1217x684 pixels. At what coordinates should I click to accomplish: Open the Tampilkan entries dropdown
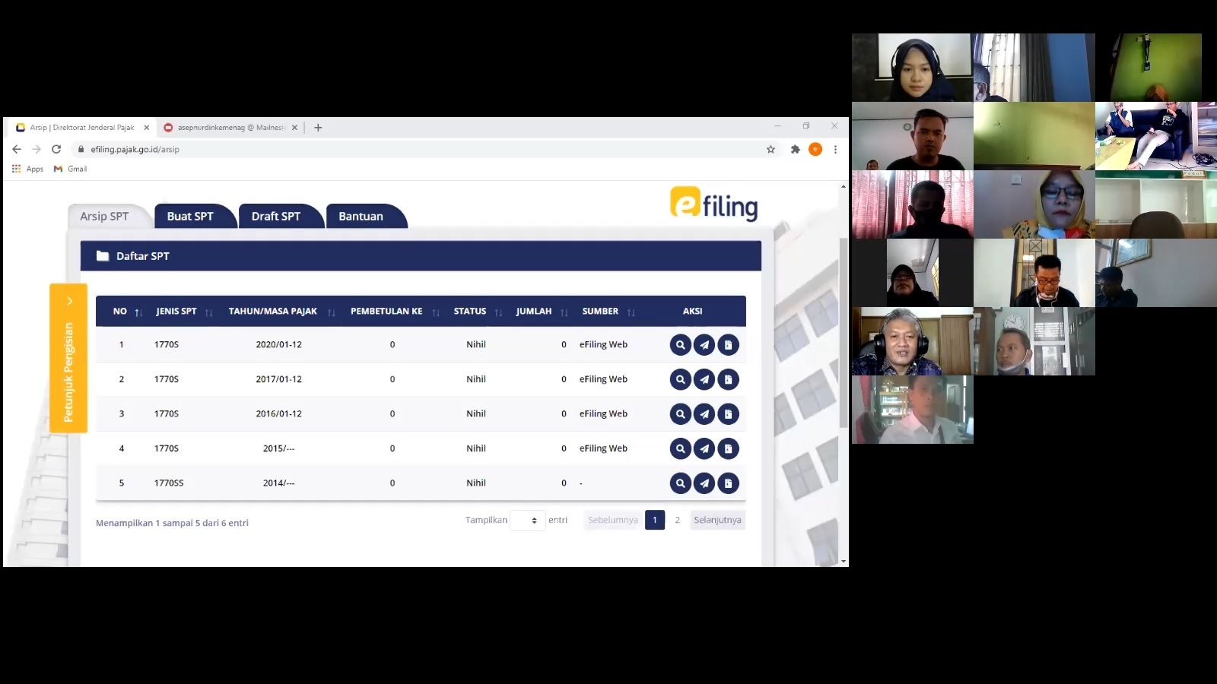click(527, 521)
